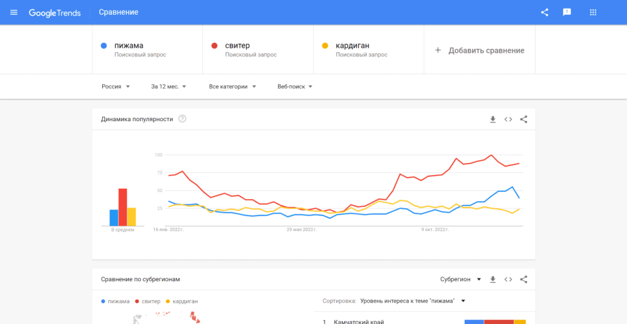Image resolution: width=627 pixels, height=324 pixels.
Task: Download the subregion comparison data
Action: 492,279
